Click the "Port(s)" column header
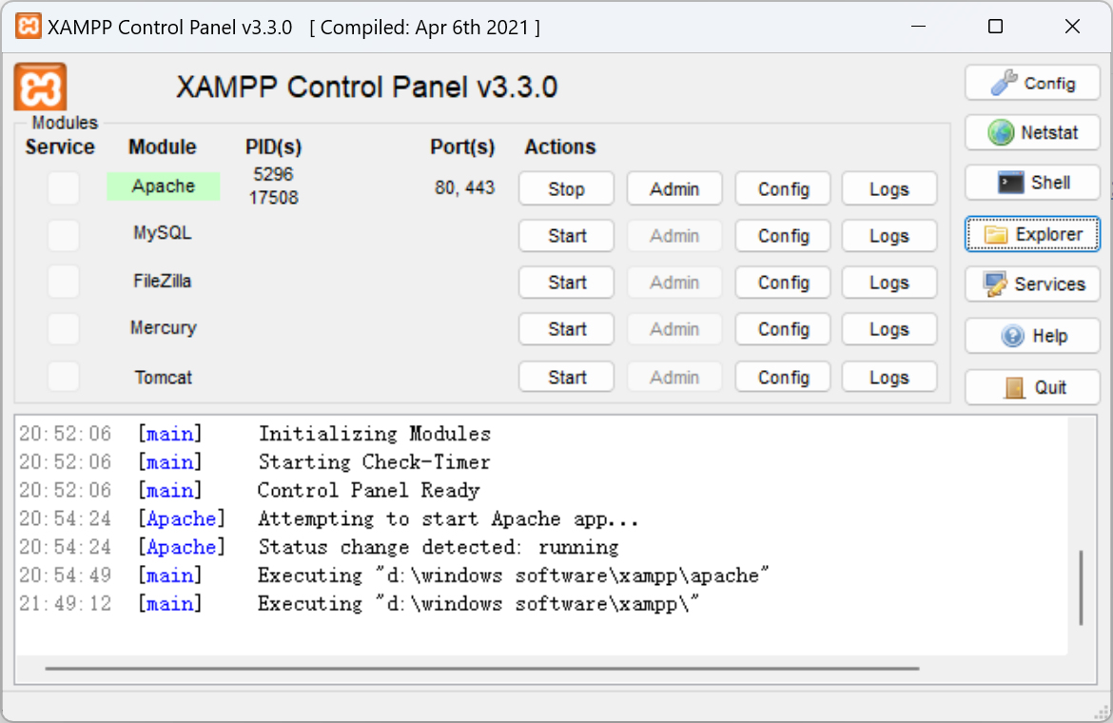Image resolution: width=1113 pixels, height=723 pixels. pos(463,147)
